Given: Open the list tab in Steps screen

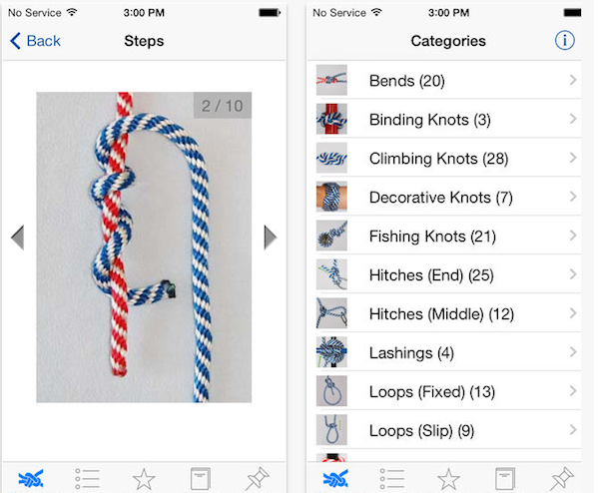Looking at the screenshot, I should tap(87, 478).
